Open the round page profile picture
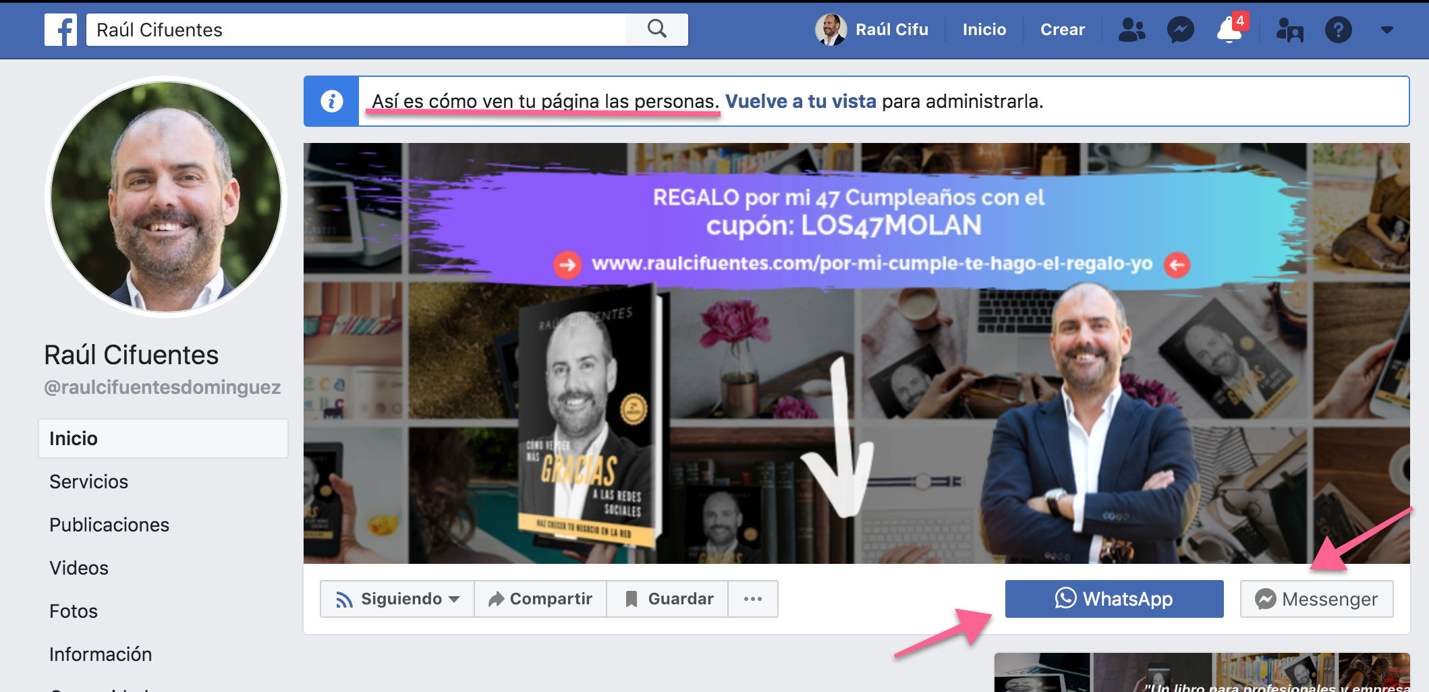Image resolution: width=1429 pixels, height=692 pixels. point(166,196)
